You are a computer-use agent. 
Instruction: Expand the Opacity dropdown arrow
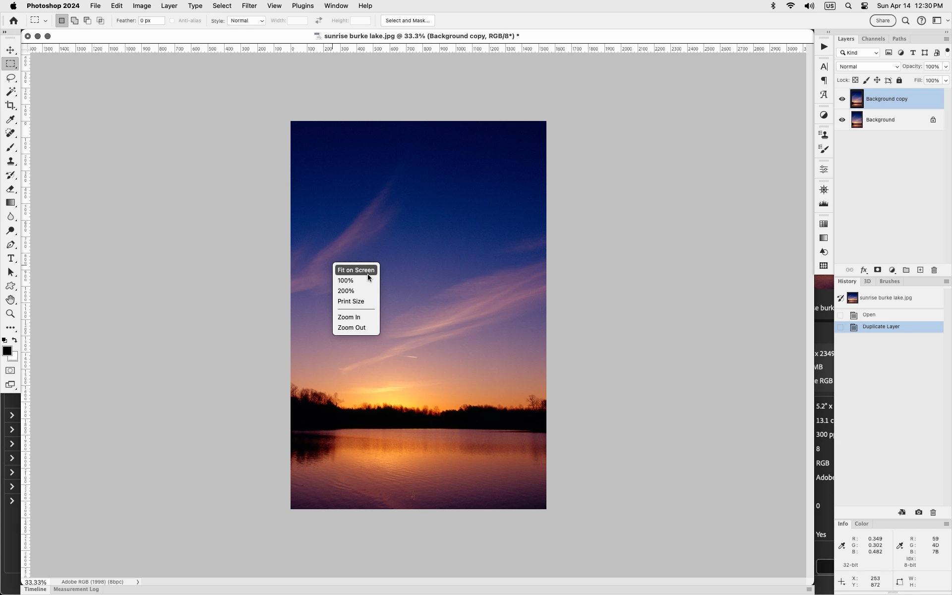[x=946, y=66]
